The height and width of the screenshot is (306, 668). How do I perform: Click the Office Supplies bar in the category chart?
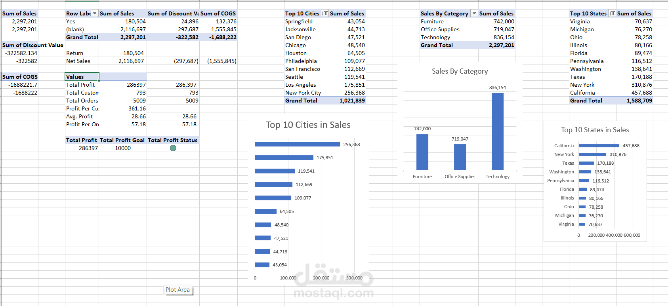460,157
